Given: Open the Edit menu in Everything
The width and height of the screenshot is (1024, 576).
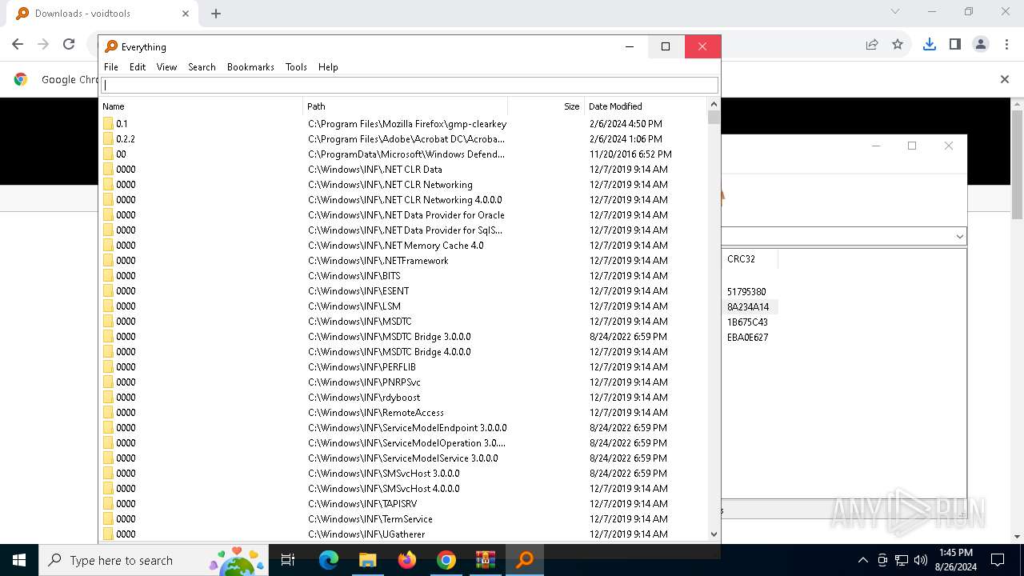Looking at the screenshot, I should pos(138,67).
